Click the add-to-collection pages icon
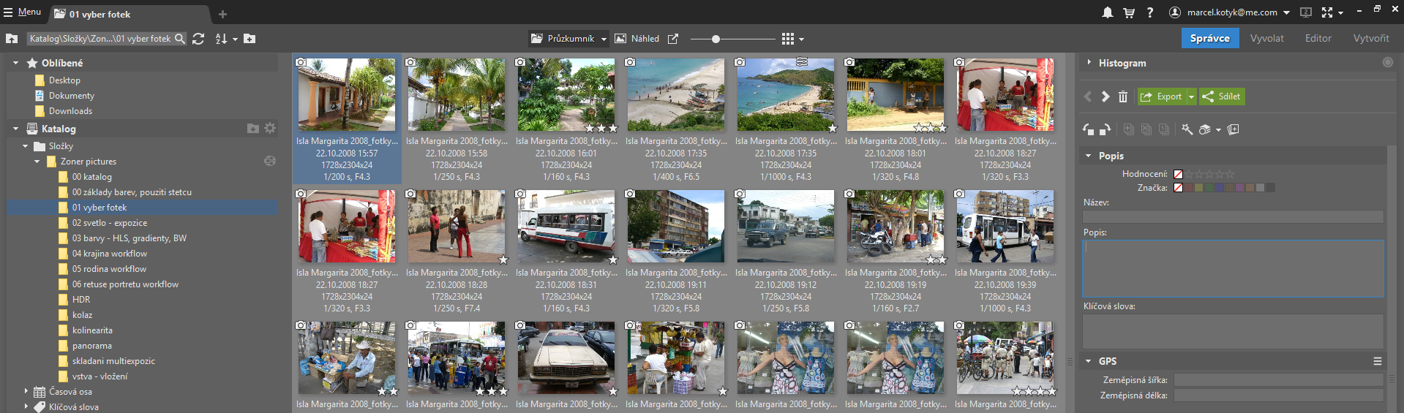 tap(1234, 129)
